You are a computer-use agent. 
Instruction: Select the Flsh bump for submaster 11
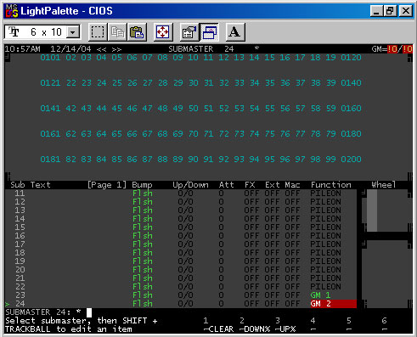pyautogui.click(x=143, y=194)
